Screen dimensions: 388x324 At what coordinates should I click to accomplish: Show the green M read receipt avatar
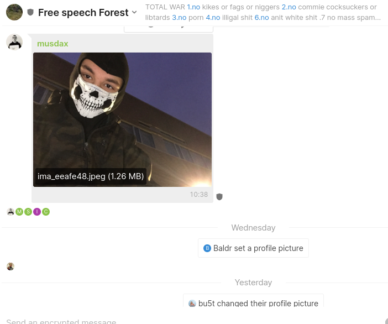pyautogui.click(x=19, y=212)
